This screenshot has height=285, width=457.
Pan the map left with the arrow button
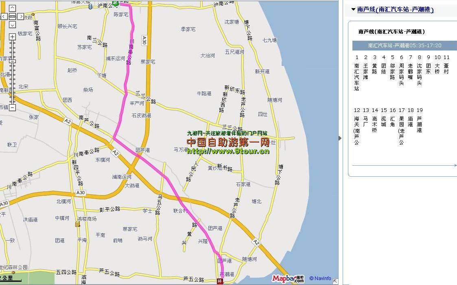tap(4, 16)
